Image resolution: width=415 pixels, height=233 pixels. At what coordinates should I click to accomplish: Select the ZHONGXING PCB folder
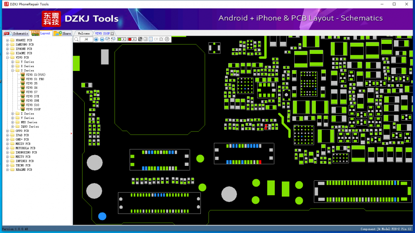pyautogui.click(x=26, y=152)
